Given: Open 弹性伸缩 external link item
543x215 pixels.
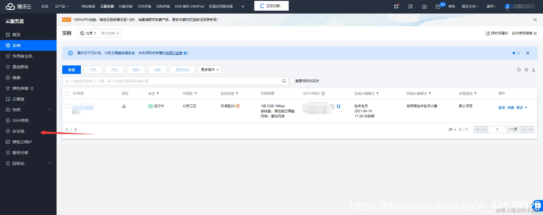Looking at the screenshot, I should click(28, 88).
